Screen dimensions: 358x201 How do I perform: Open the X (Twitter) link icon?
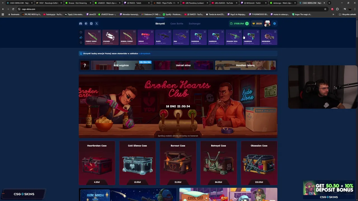tap(96, 23)
